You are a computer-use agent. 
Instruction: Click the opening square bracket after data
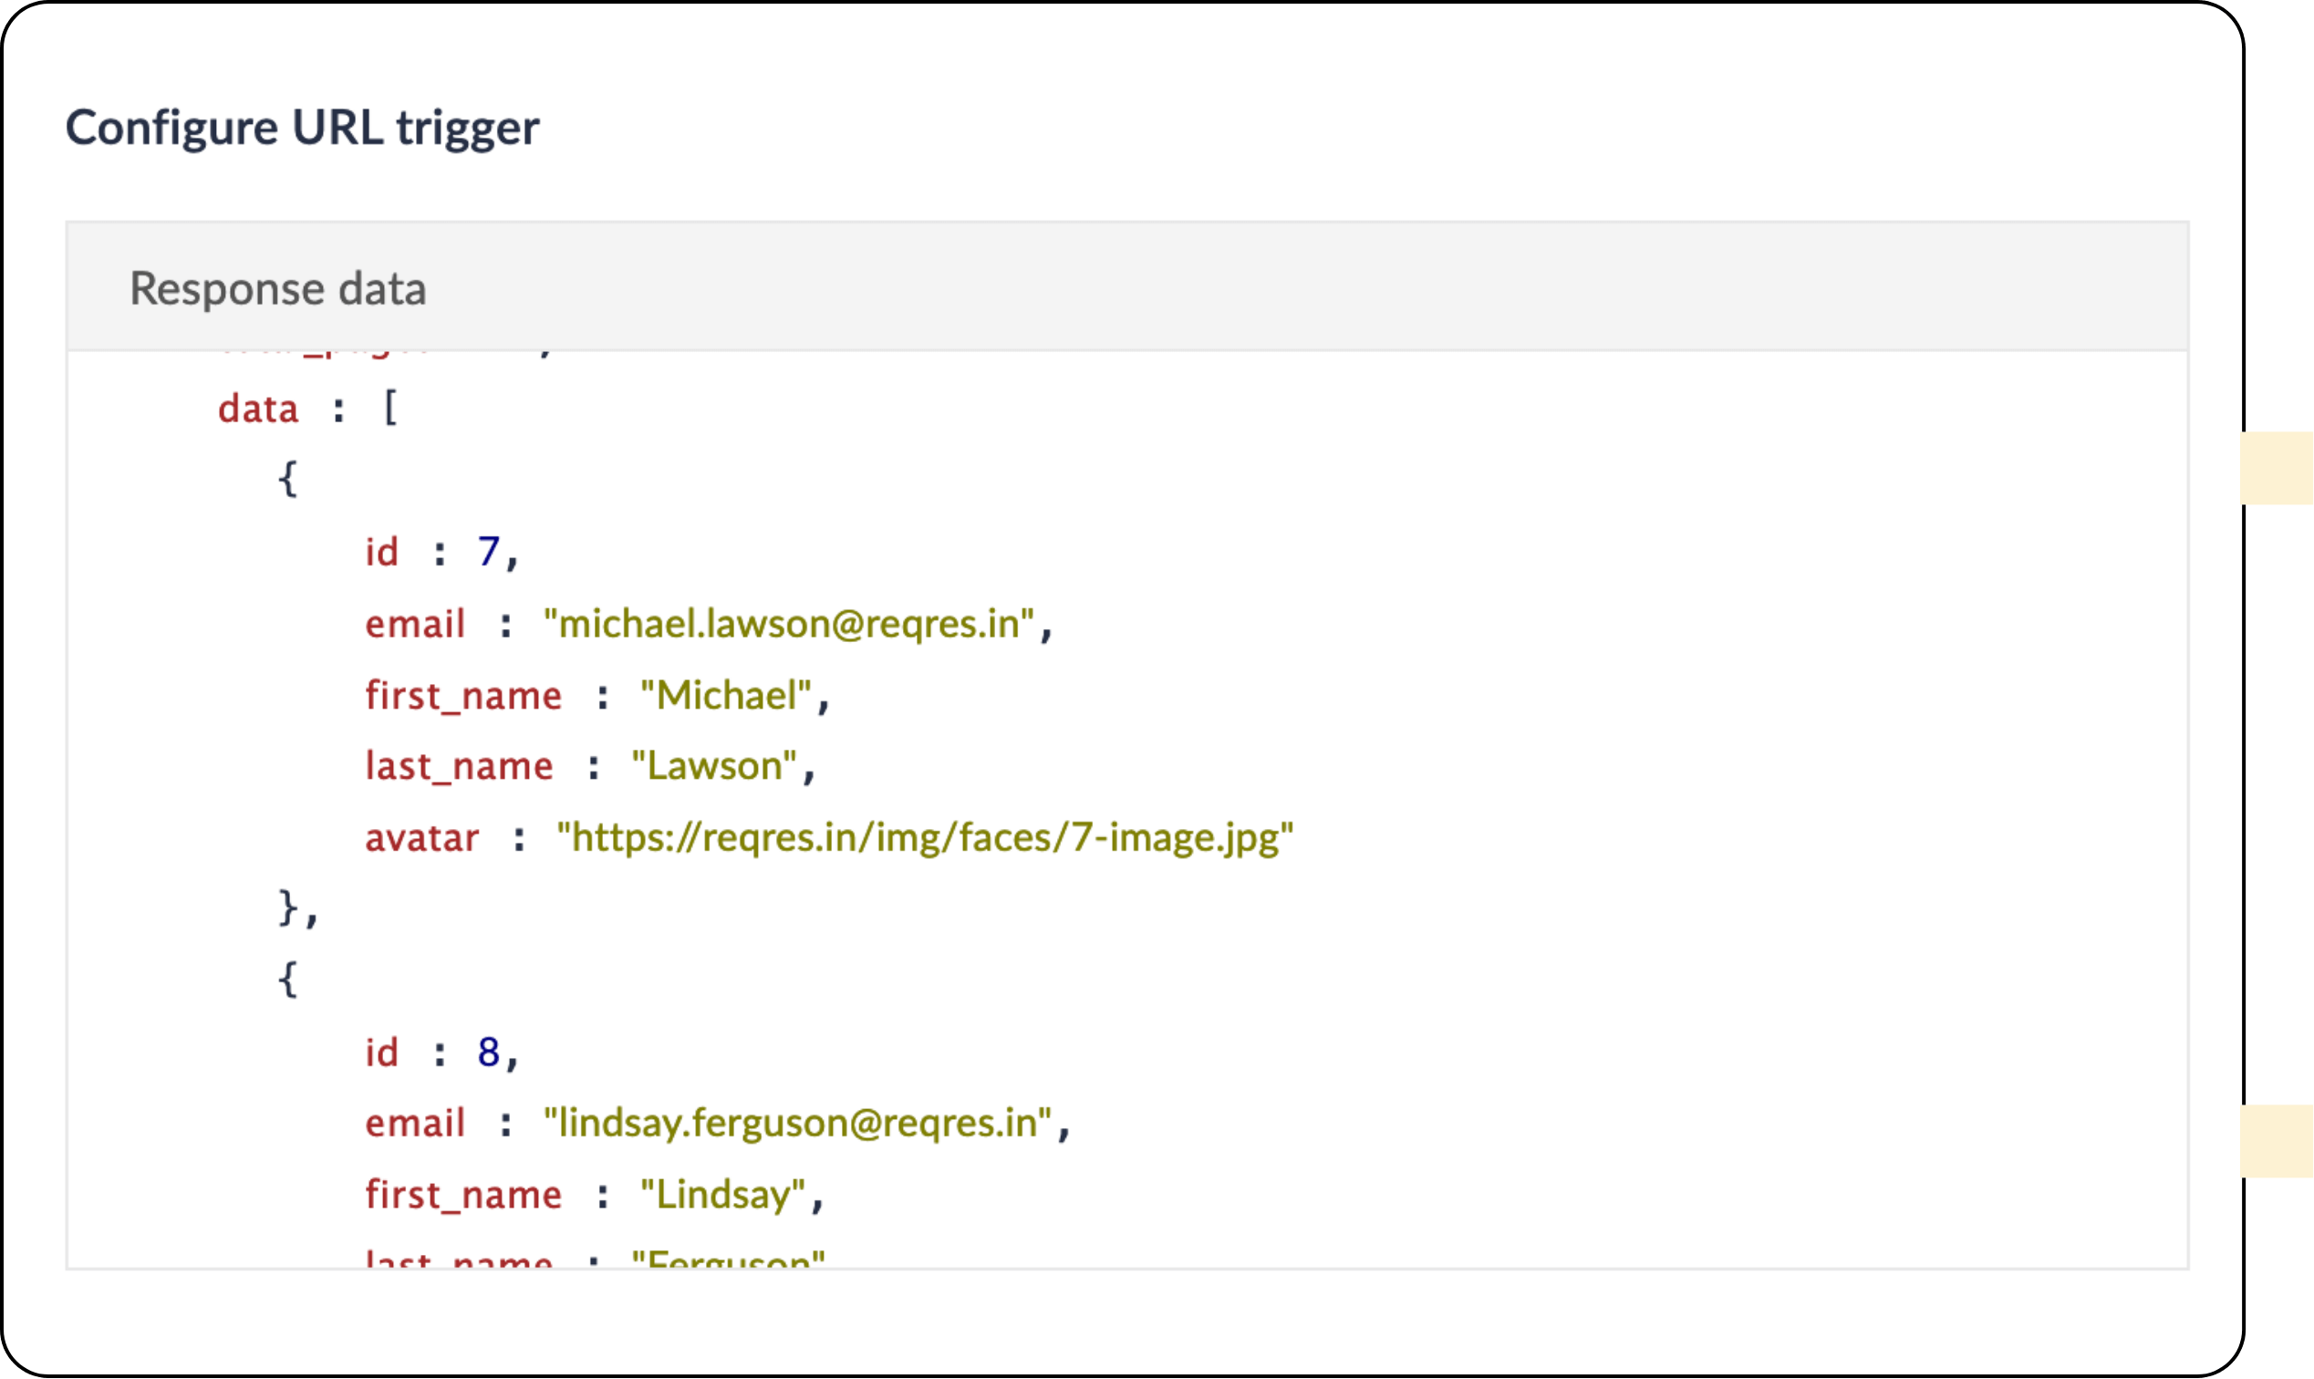(x=390, y=408)
